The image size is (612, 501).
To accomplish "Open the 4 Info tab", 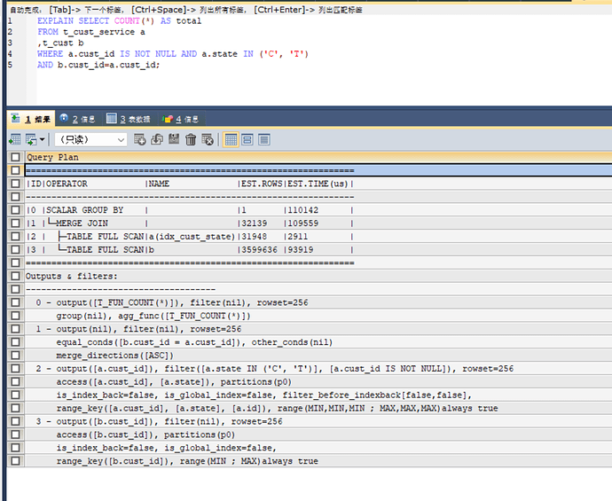I will point(180,119).
